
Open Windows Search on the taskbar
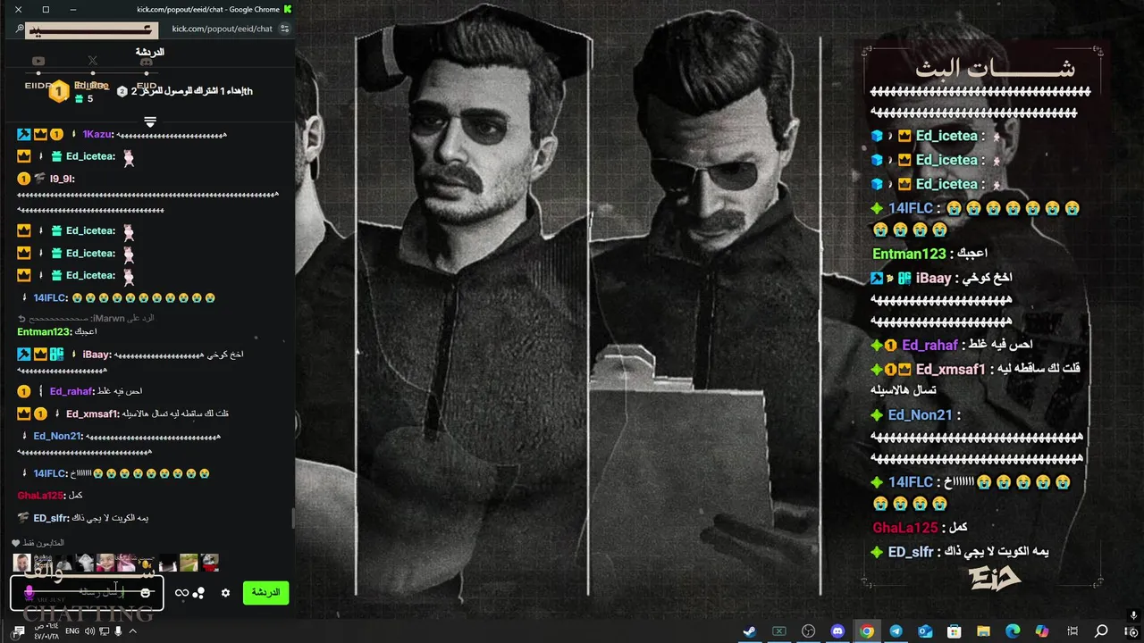1101,631
